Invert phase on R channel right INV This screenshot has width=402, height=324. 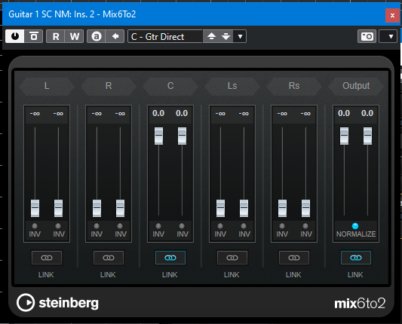point(120,226)
